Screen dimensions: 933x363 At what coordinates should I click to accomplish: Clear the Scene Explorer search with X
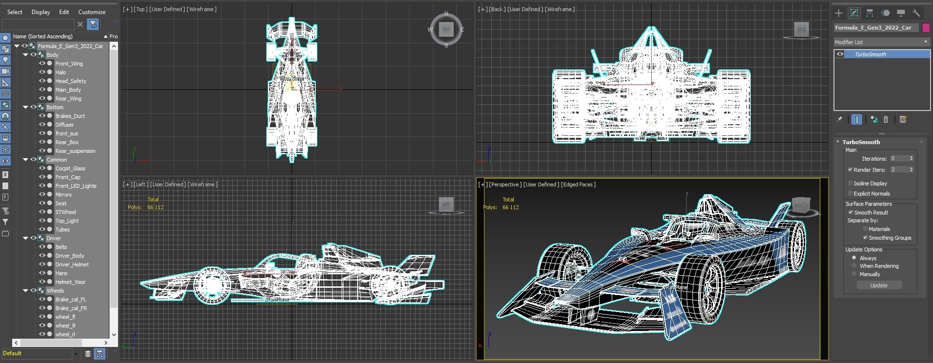click(80, 24)
